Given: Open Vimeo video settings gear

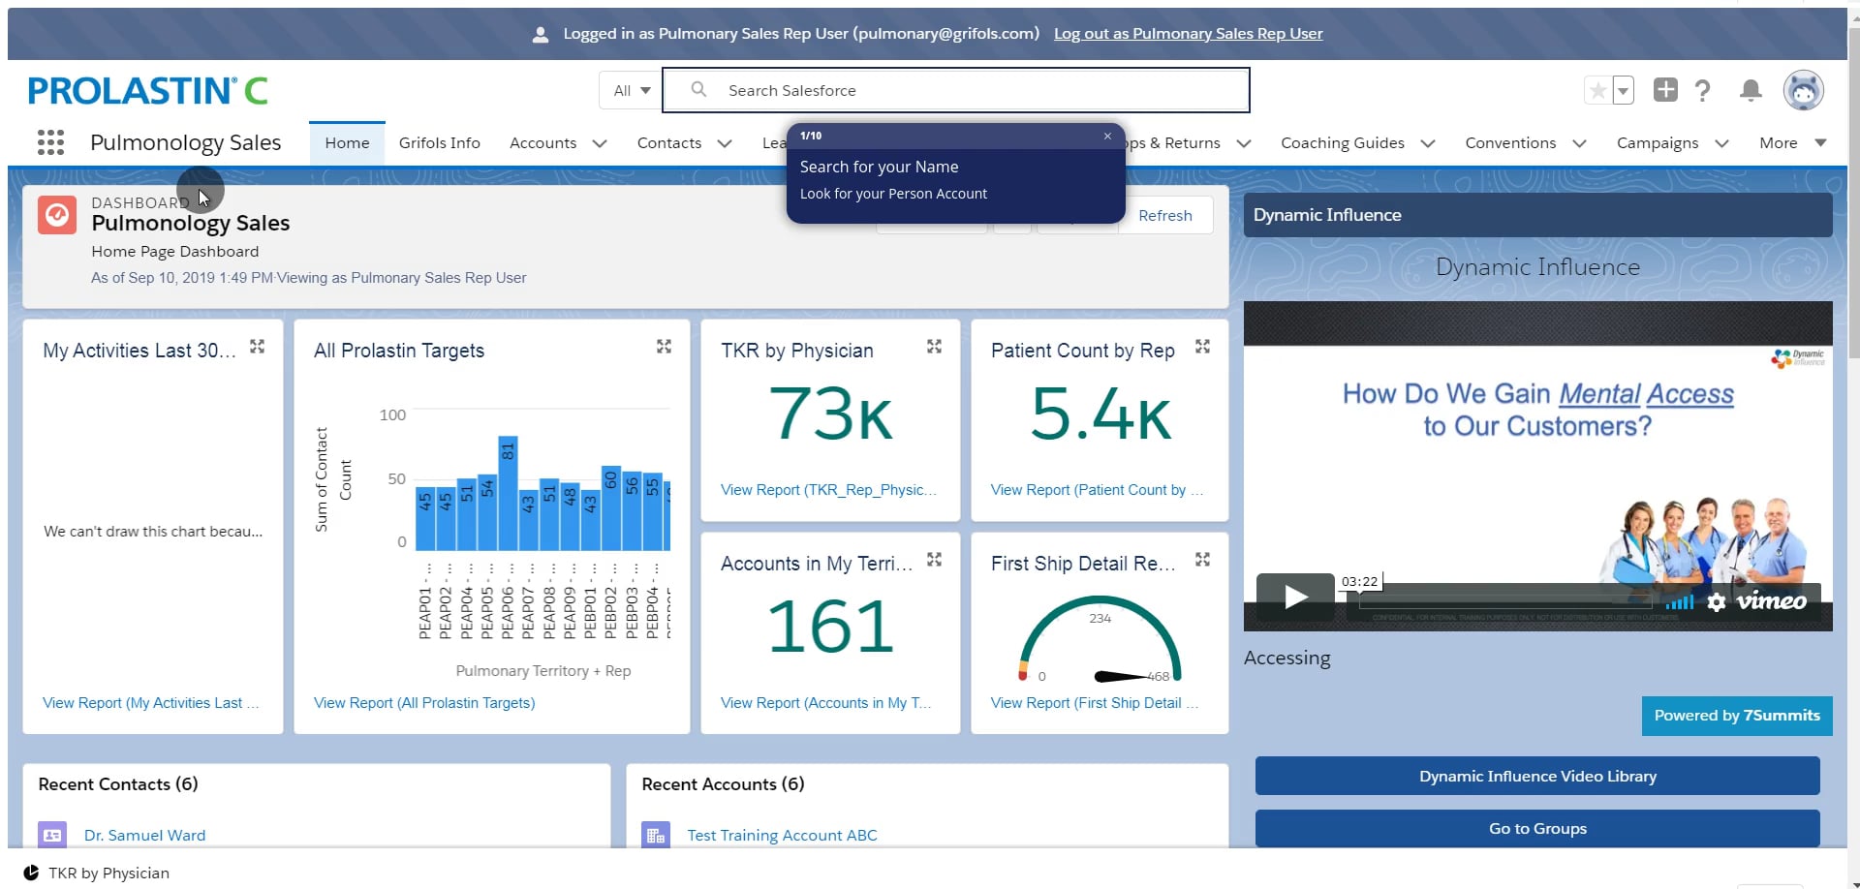Looking at the screenshot, I should [1716, 602].
